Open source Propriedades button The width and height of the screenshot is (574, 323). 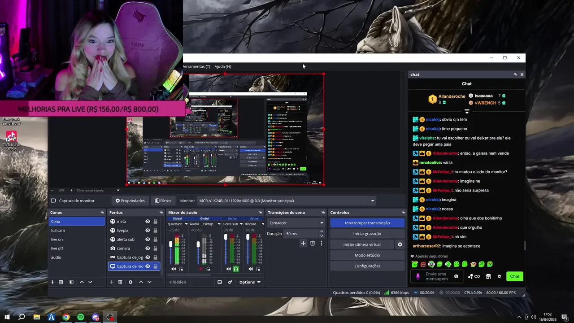click(130, 201)
